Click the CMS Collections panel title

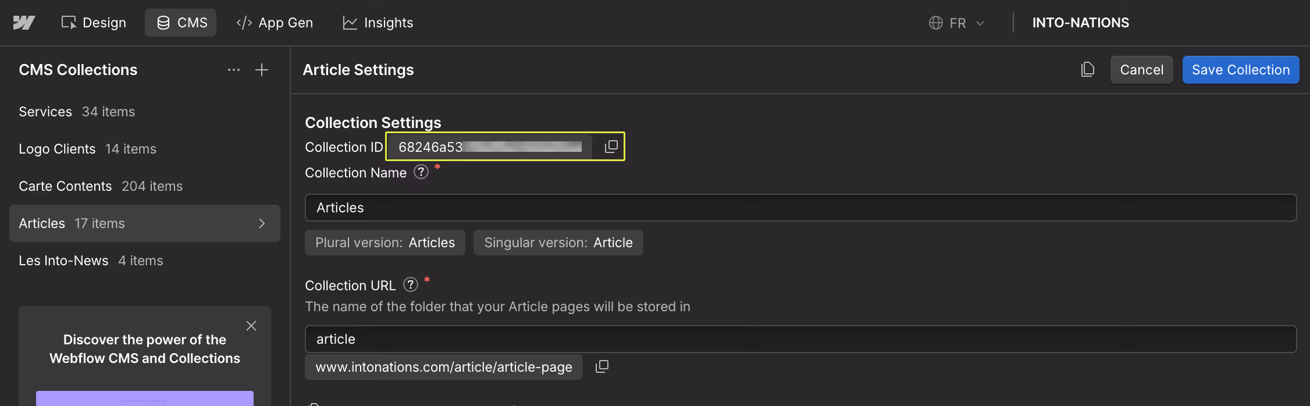click(x=78, y=70)
